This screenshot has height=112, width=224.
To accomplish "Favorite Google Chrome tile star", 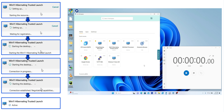I will [81, 56].
